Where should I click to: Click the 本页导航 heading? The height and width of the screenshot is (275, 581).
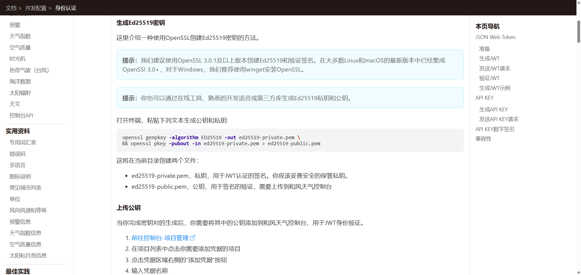pyautogui.click(x=487, y=26)
